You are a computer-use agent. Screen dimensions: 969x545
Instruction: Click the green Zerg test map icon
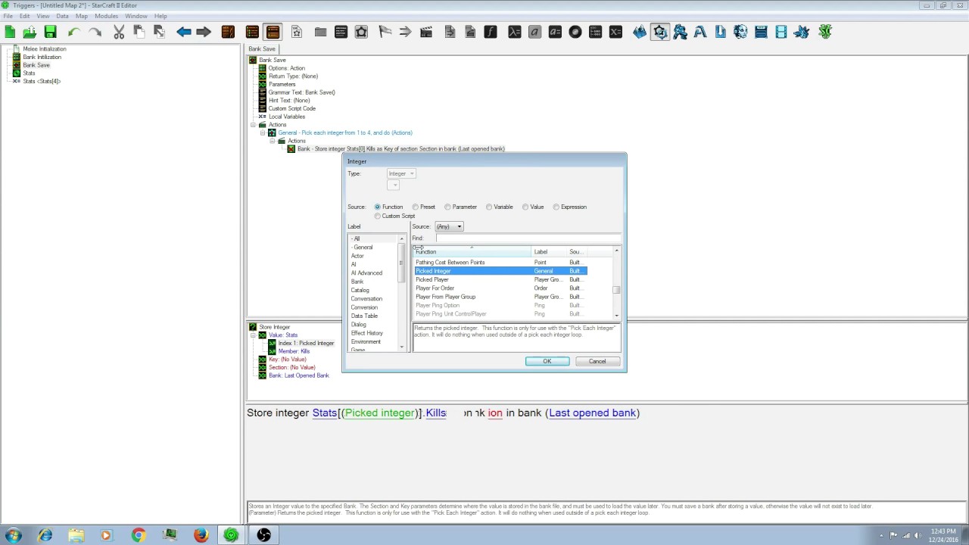[825, 32]
